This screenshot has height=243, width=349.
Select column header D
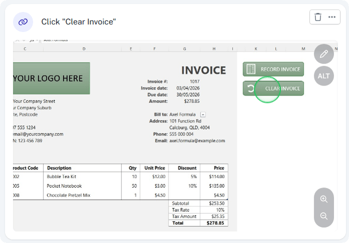point(84,49)
